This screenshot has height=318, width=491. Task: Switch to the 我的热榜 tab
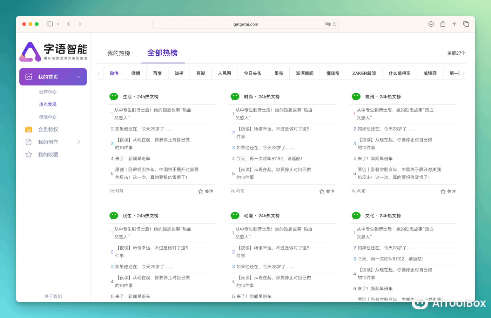coord(119,53)
